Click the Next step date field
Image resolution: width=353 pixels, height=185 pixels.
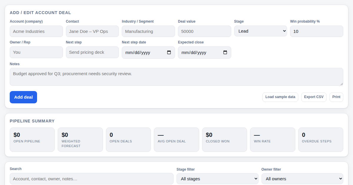click(148, 53)
